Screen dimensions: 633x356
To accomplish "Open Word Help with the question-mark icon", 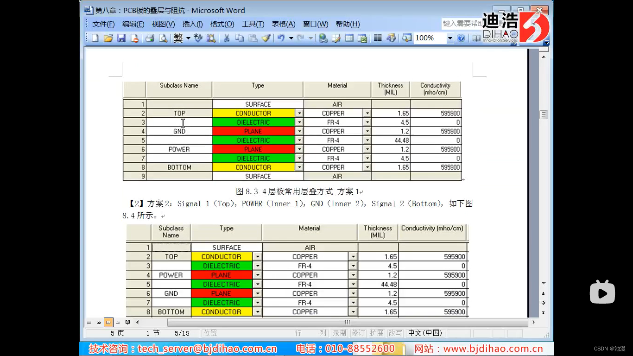I will (x=461, y=38).
